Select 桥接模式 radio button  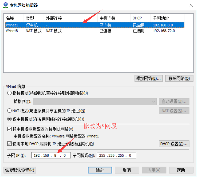[x=9, y=93]
